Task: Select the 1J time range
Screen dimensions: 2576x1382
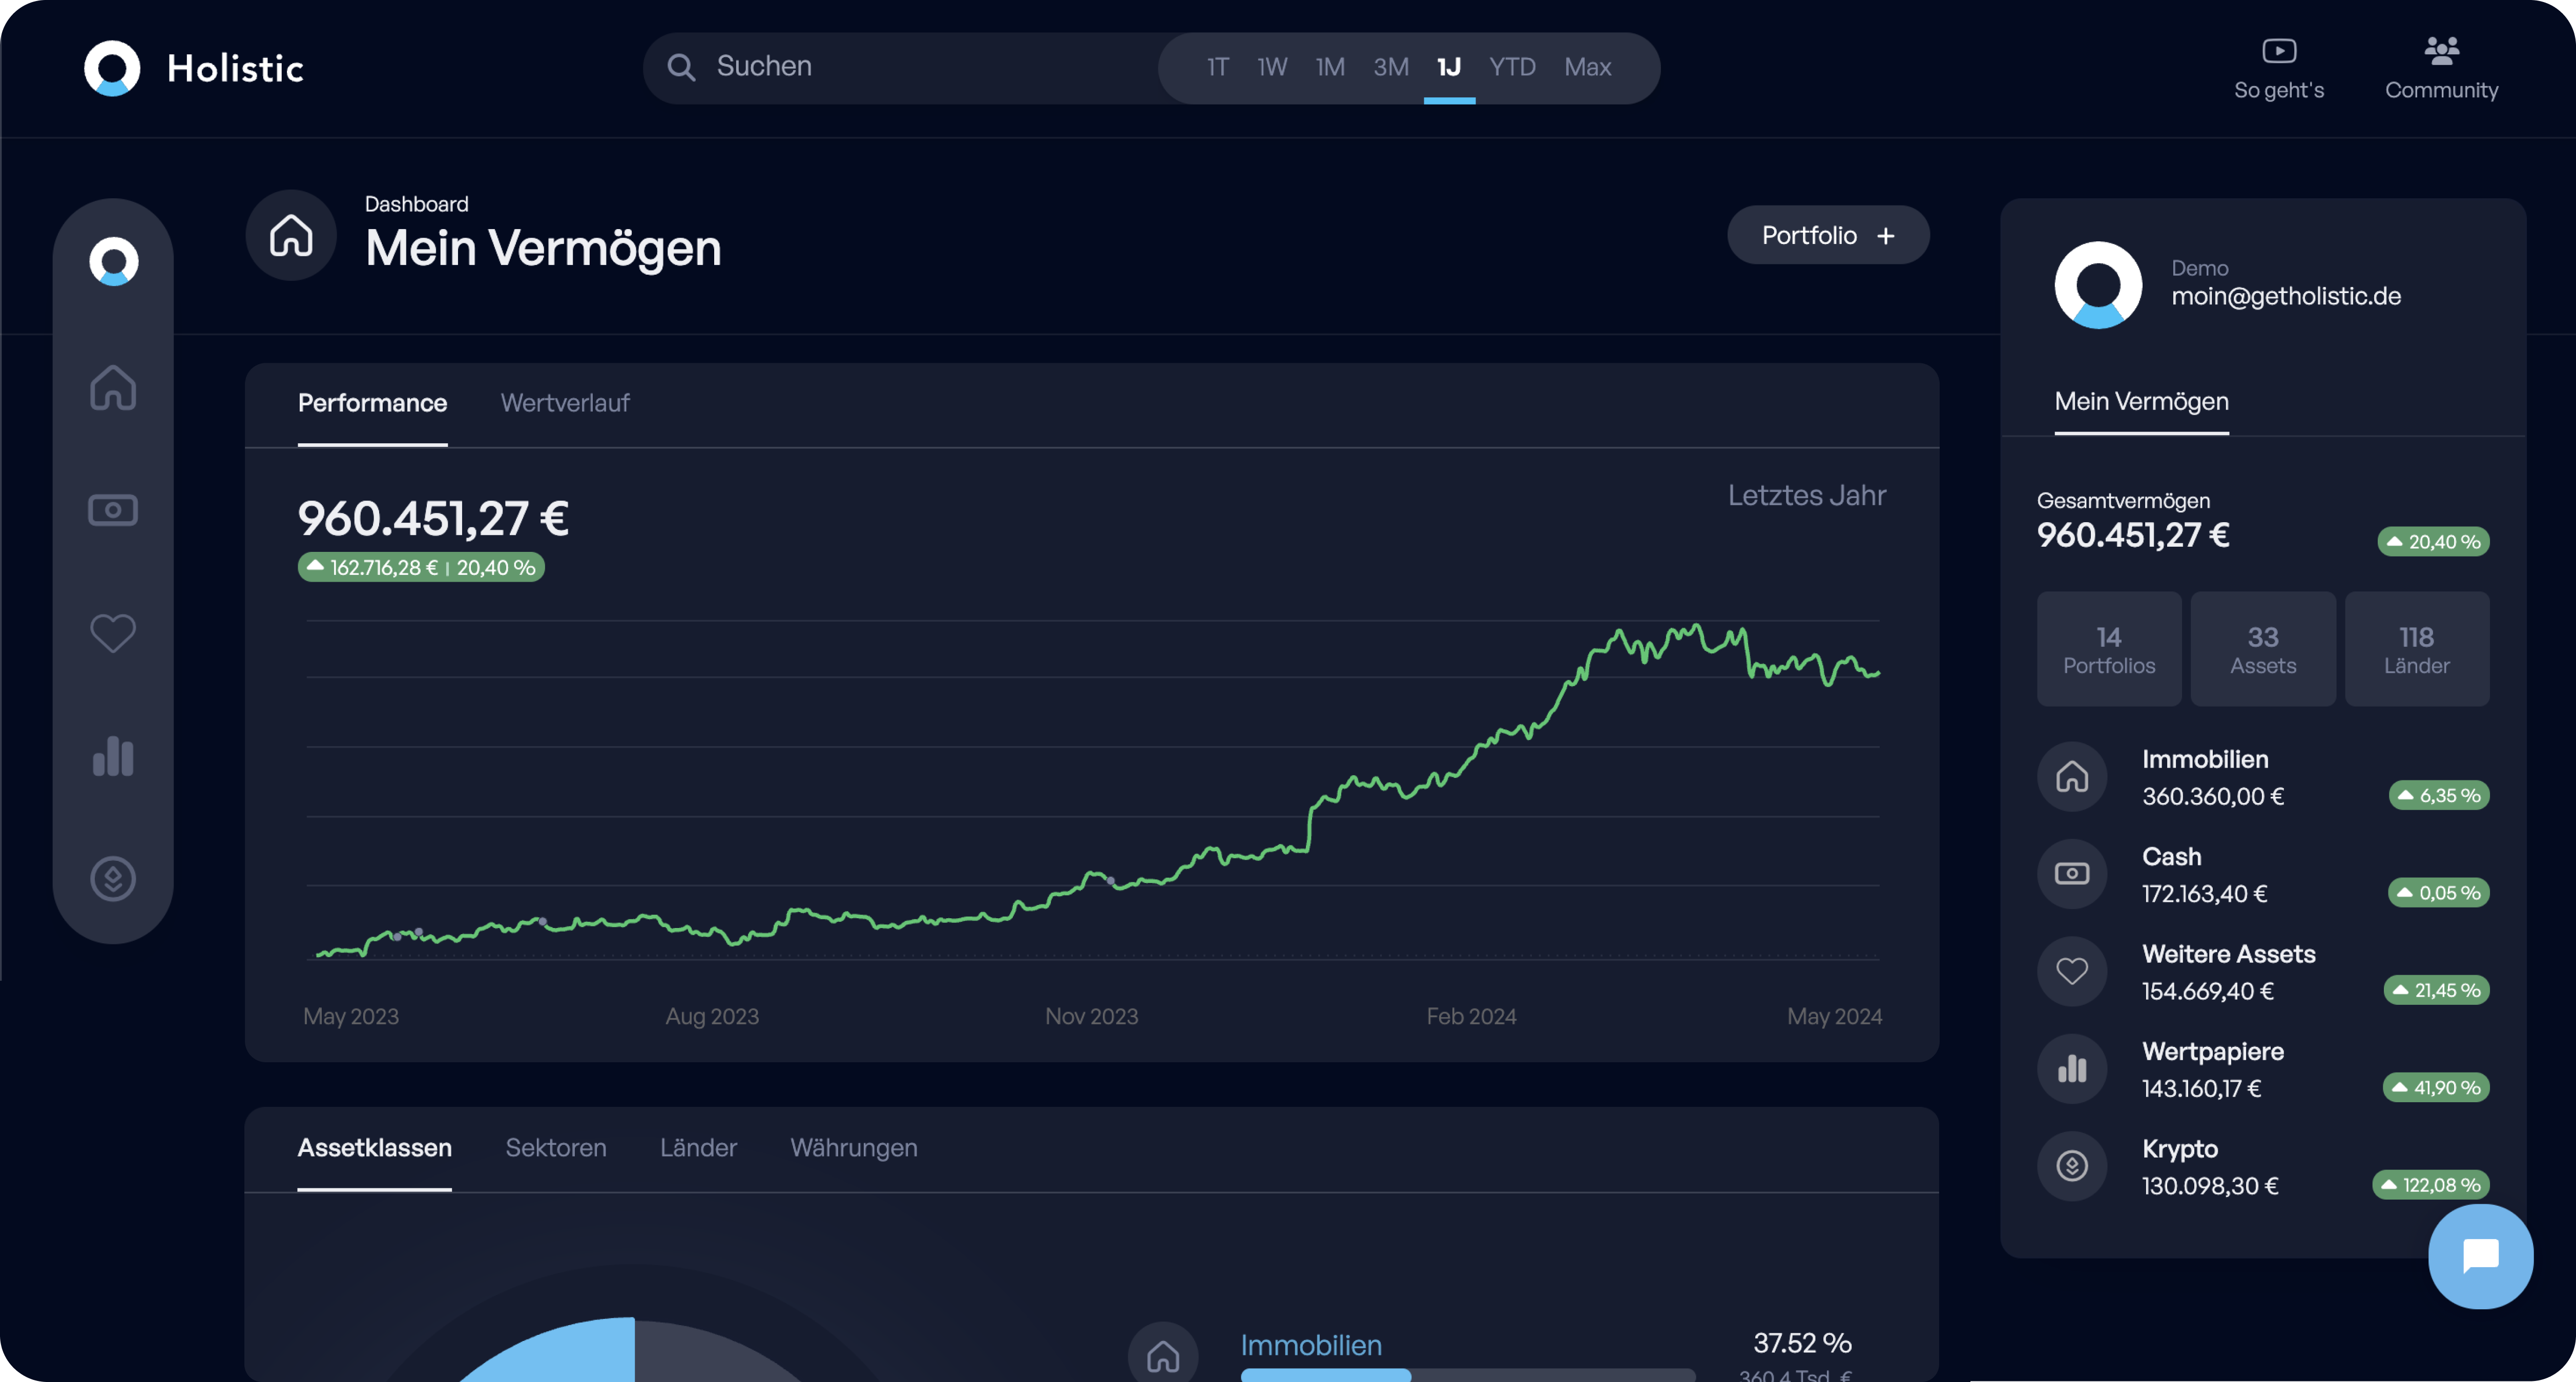Action: tap(1449, 67)
